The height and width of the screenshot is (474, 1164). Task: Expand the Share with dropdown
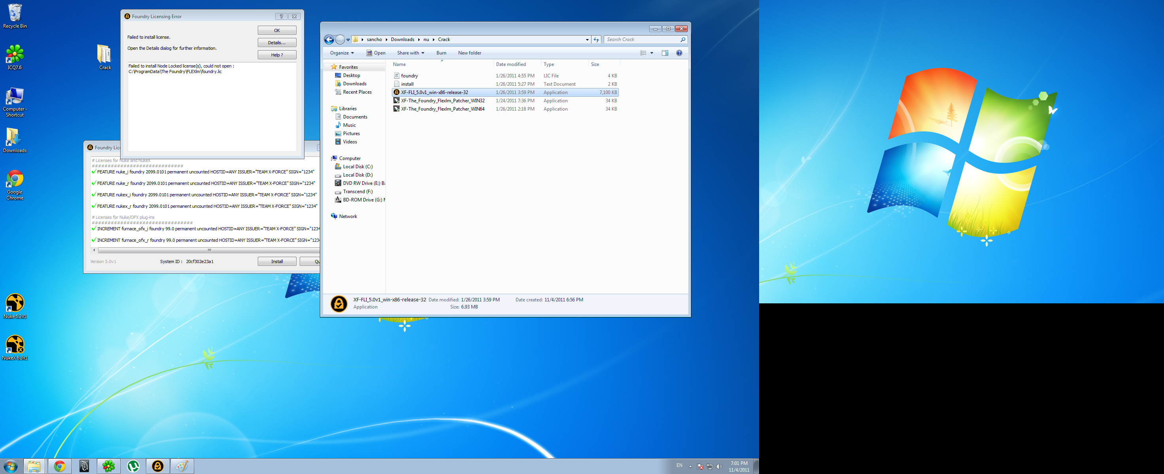coord(410,53)
